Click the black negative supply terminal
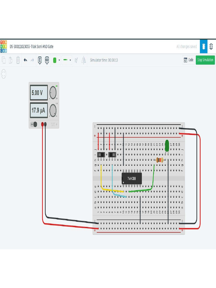Image resolution: width=216 pixels, height=288 pixels. click(45, 124)
